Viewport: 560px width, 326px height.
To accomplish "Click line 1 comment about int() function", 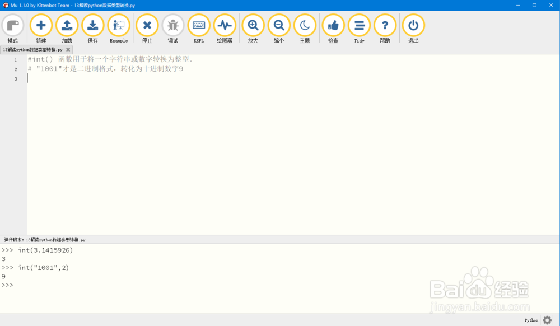I will pyautogui.click(x=110, y=59).
